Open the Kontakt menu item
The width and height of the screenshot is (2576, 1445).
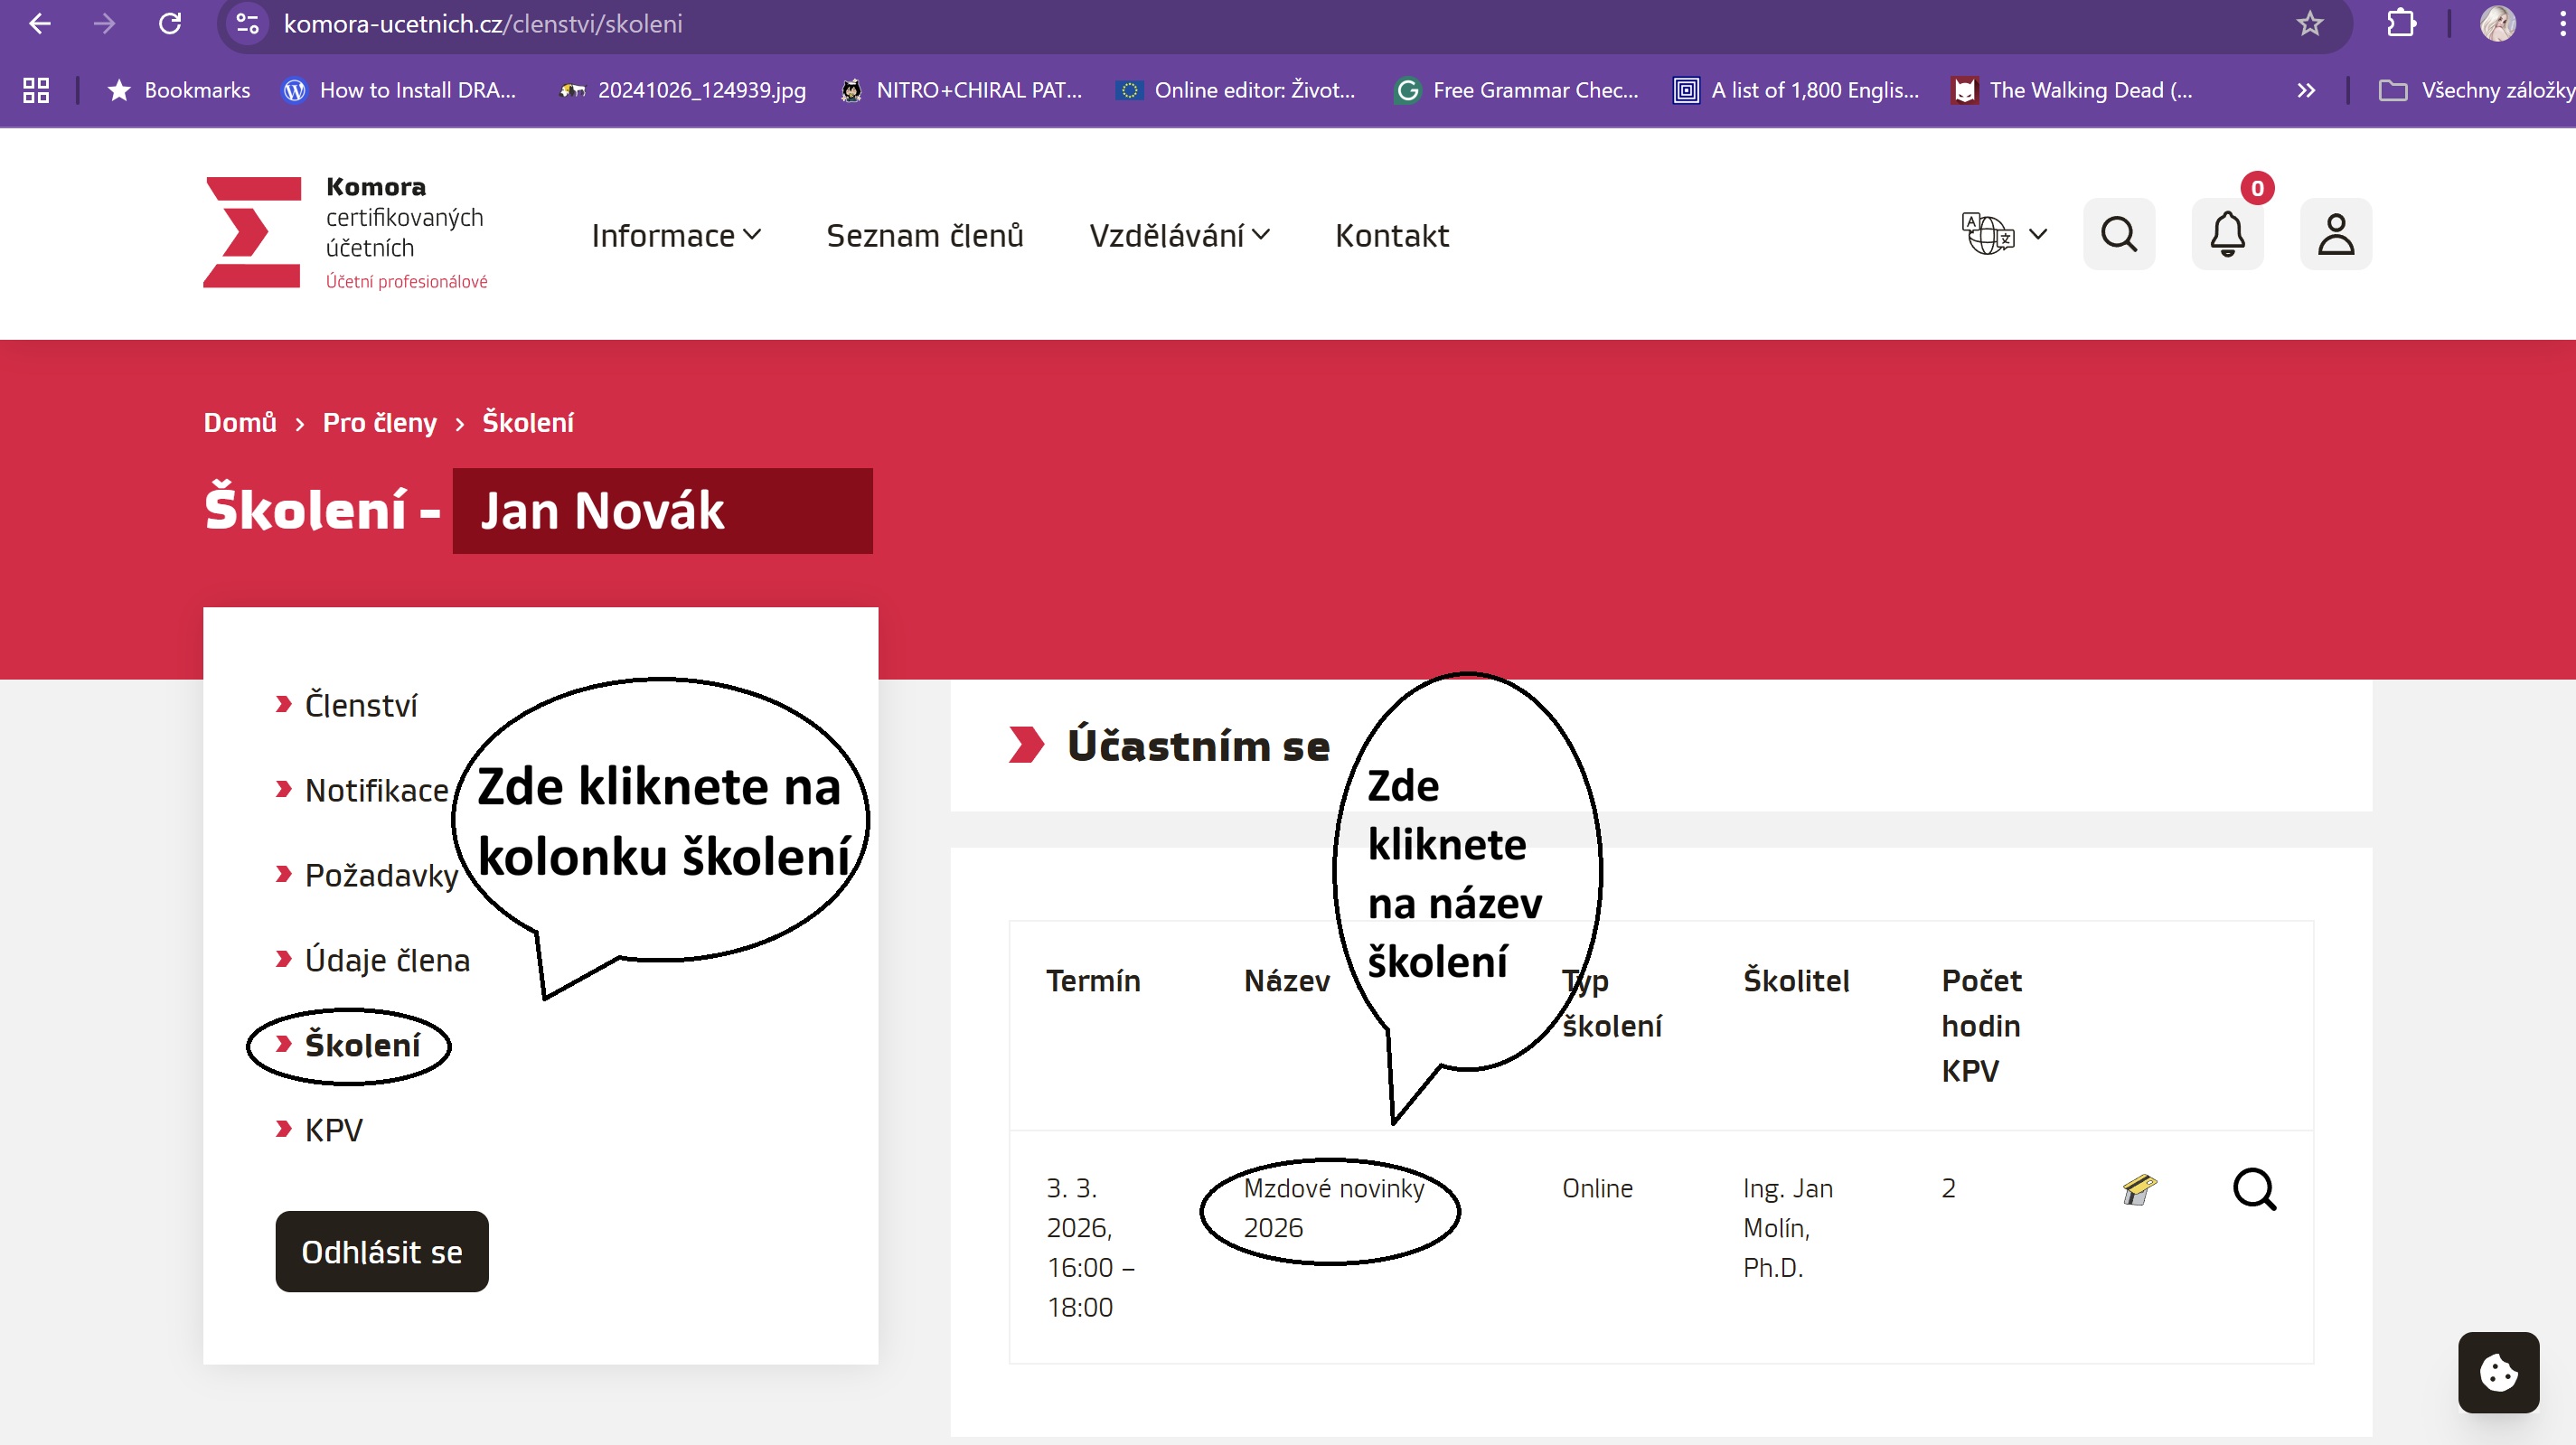[x=1391, y=235]
